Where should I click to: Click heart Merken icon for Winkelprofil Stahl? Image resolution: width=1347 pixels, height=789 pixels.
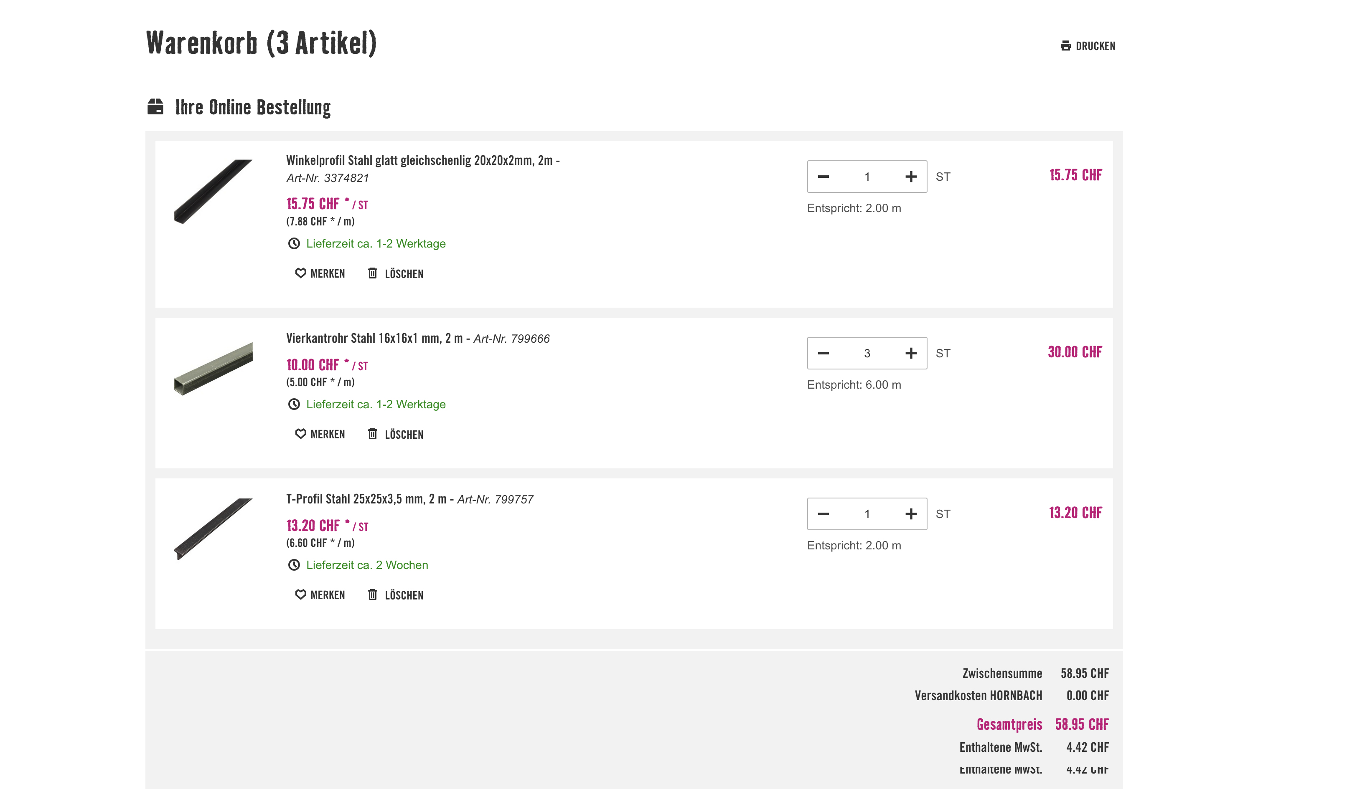300,273
